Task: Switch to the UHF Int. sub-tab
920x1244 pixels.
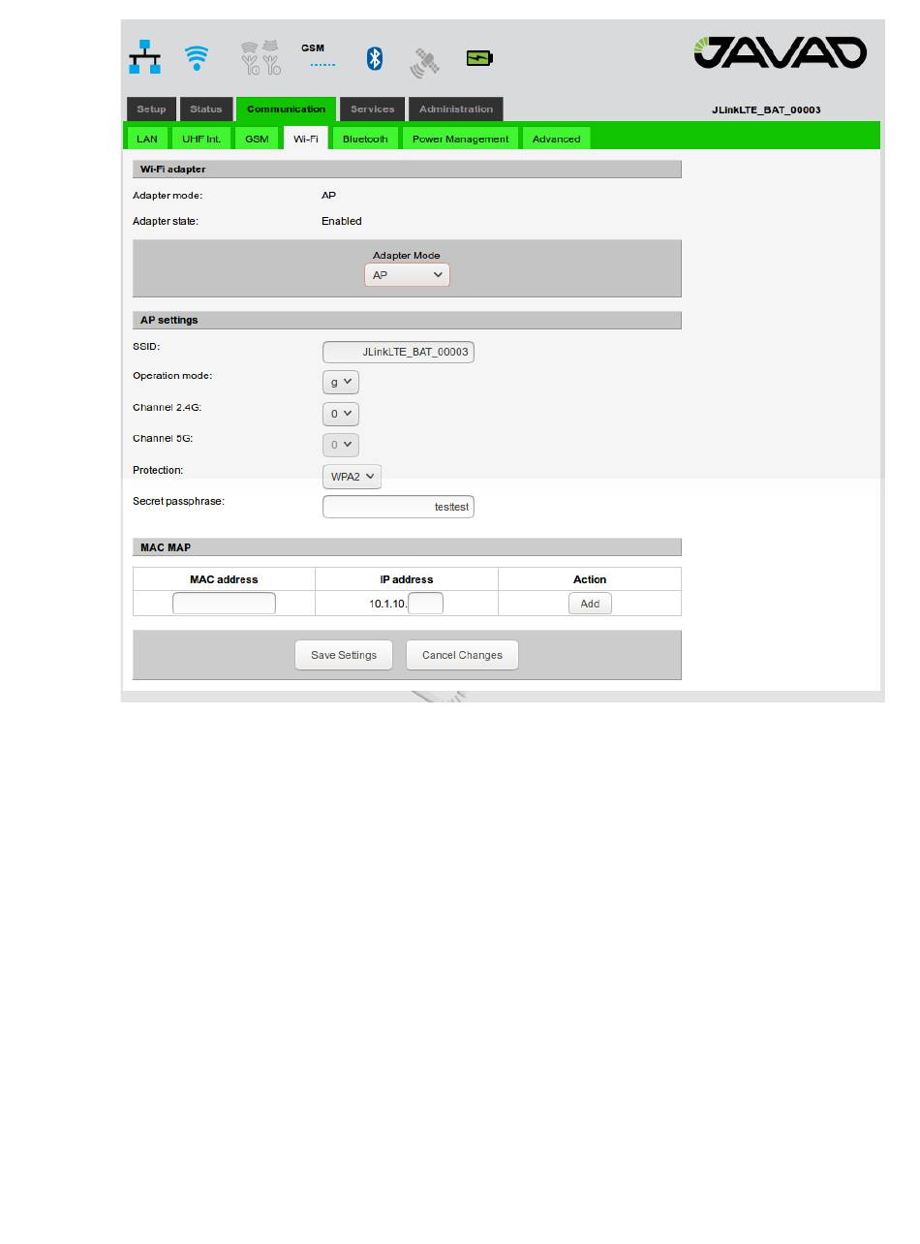Action: click(201, 139)
